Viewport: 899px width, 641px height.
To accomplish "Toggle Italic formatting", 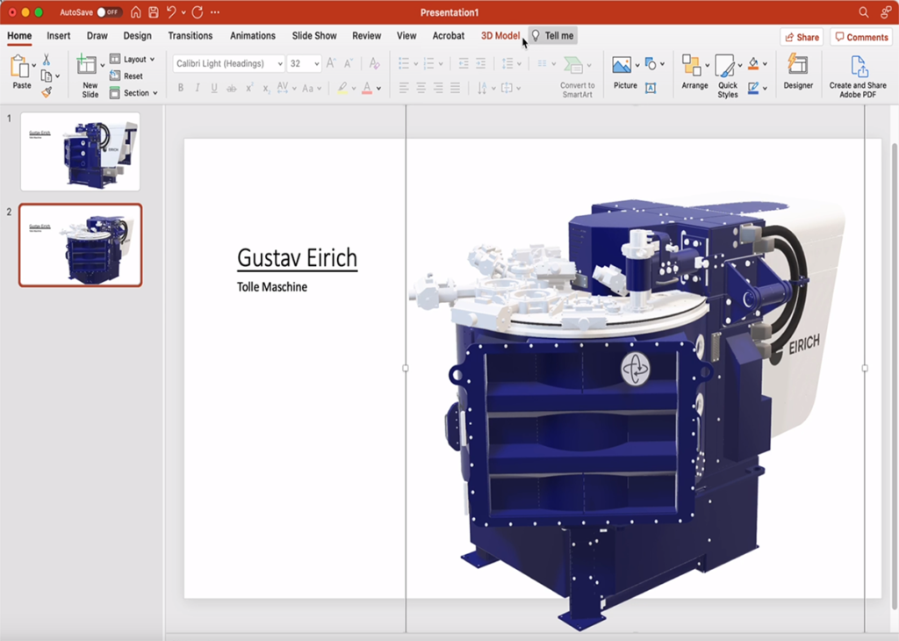I will click(x=198, y=88).
